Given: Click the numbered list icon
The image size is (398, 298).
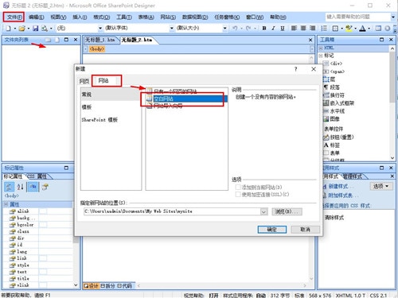Looking at the screenshot, I should click(x=324, y=28).
